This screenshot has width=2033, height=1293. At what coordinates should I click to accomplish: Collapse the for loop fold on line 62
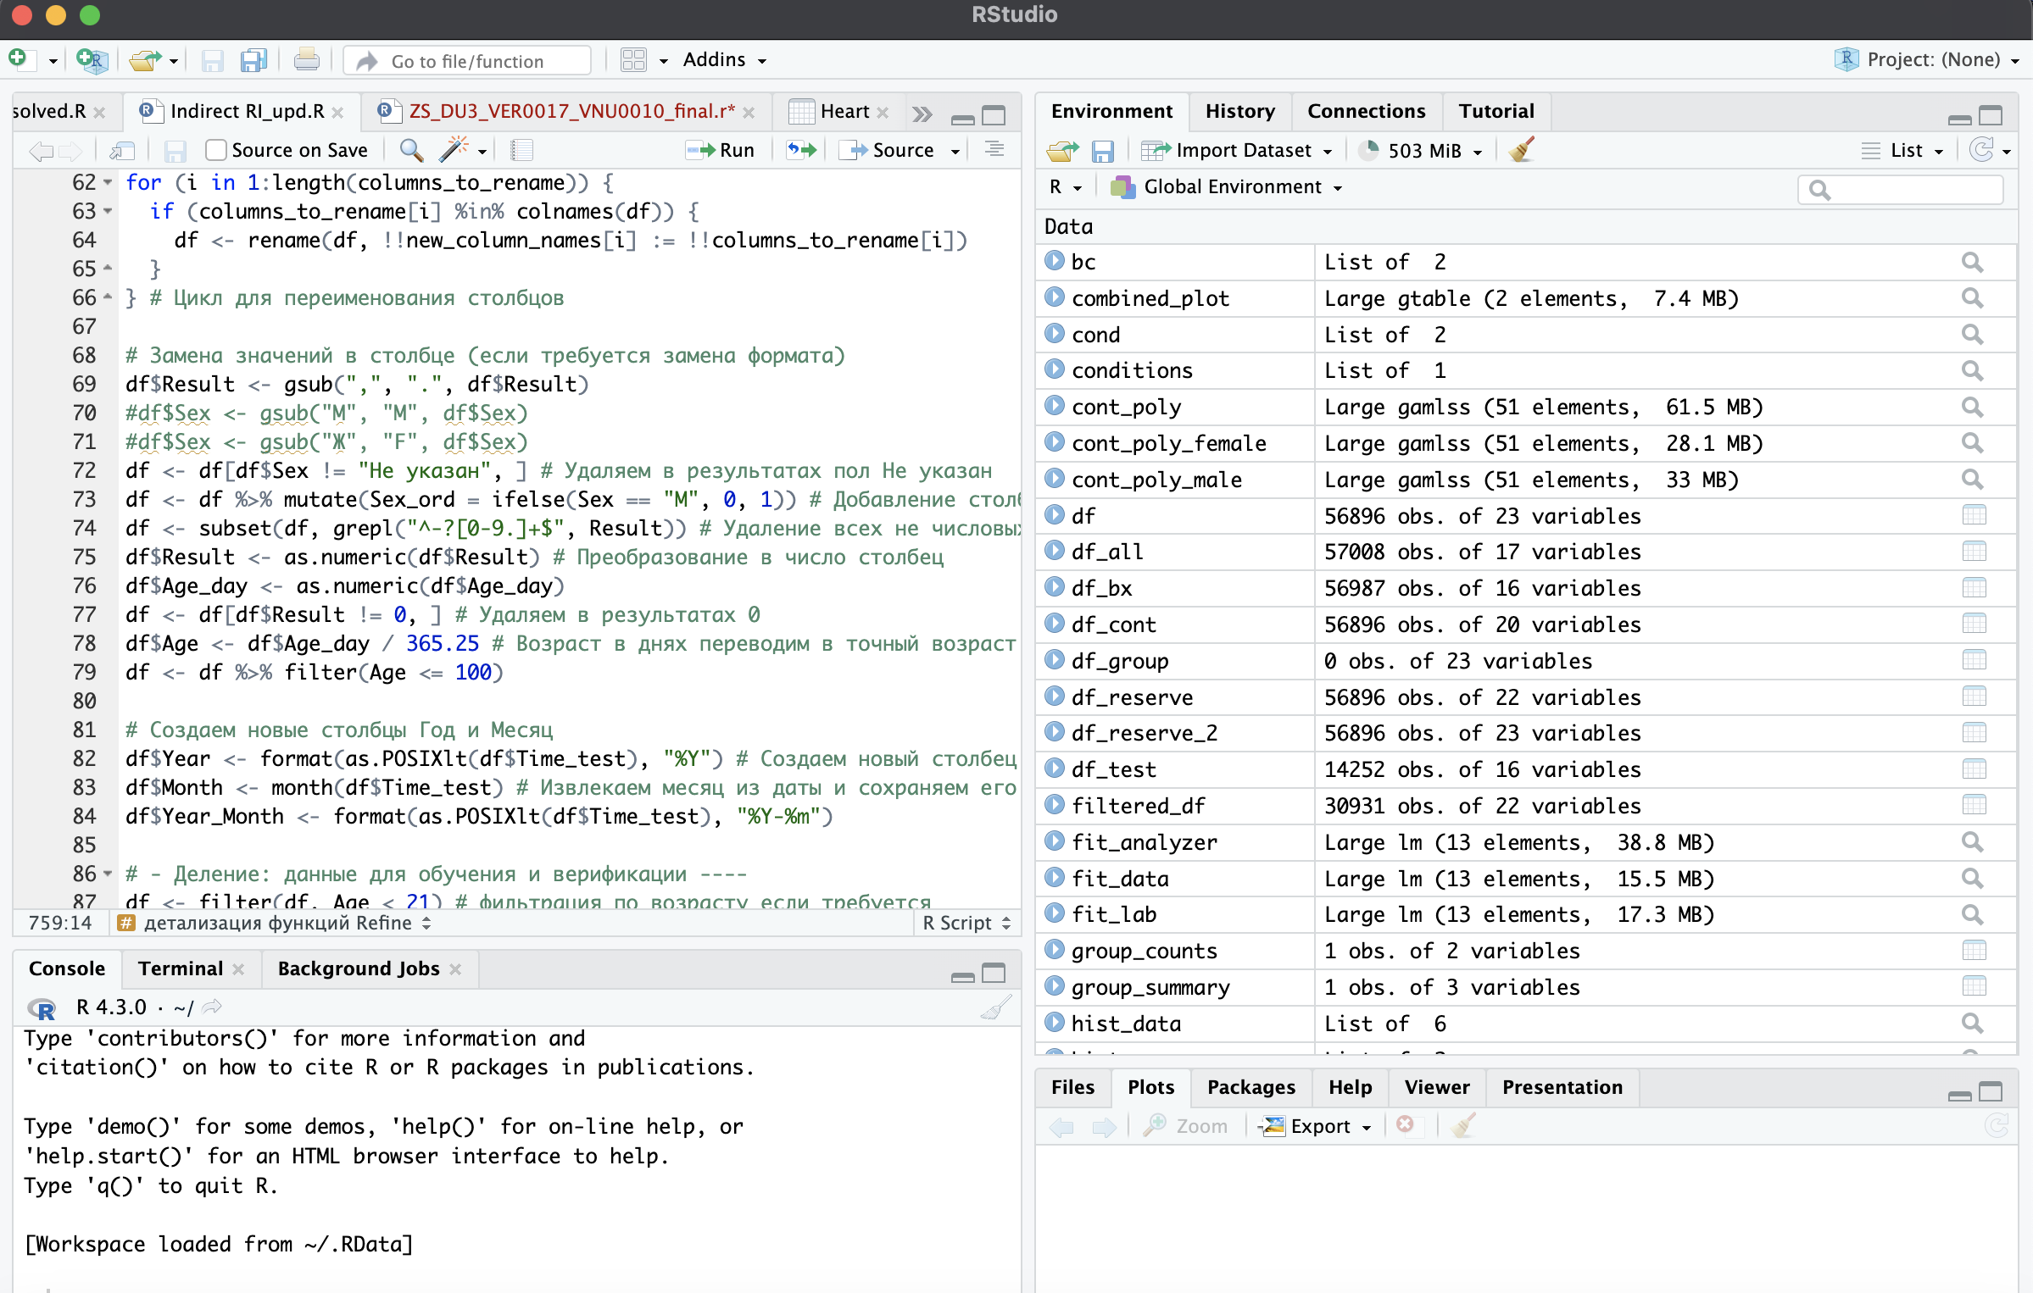click(108, 182)
